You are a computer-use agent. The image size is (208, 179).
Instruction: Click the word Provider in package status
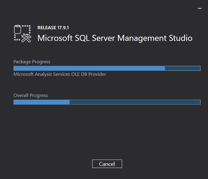tap(97, 74)
